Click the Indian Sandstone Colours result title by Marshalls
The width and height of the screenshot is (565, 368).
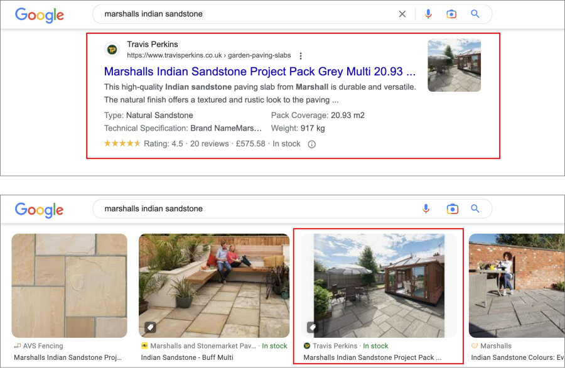(515, 357)
